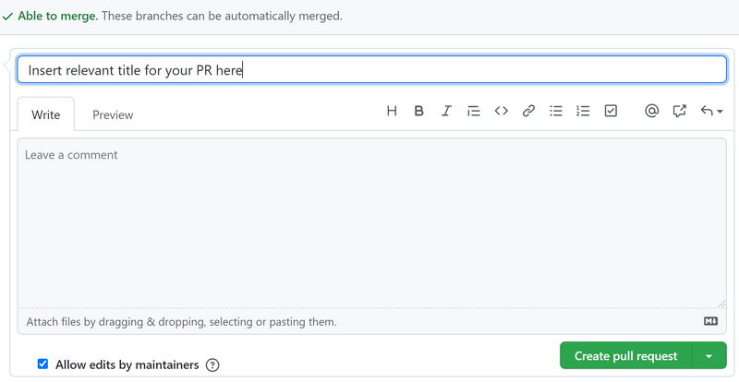Insert a quote block
Screen dimensions: 739x382
[x=473, y=111]
